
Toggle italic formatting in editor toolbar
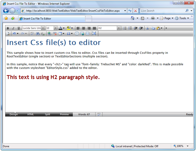click(x=13, y=28)
